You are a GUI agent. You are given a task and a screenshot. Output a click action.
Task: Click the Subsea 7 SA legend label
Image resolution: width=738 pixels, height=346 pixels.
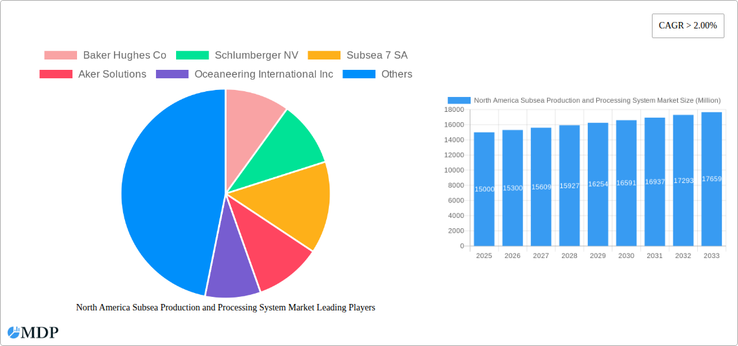pos(377,55)
